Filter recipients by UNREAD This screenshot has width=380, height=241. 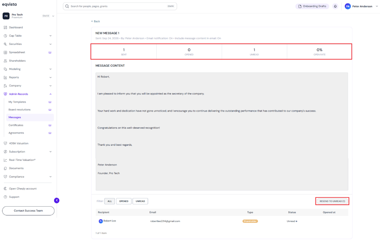click(x=140, y=201)
